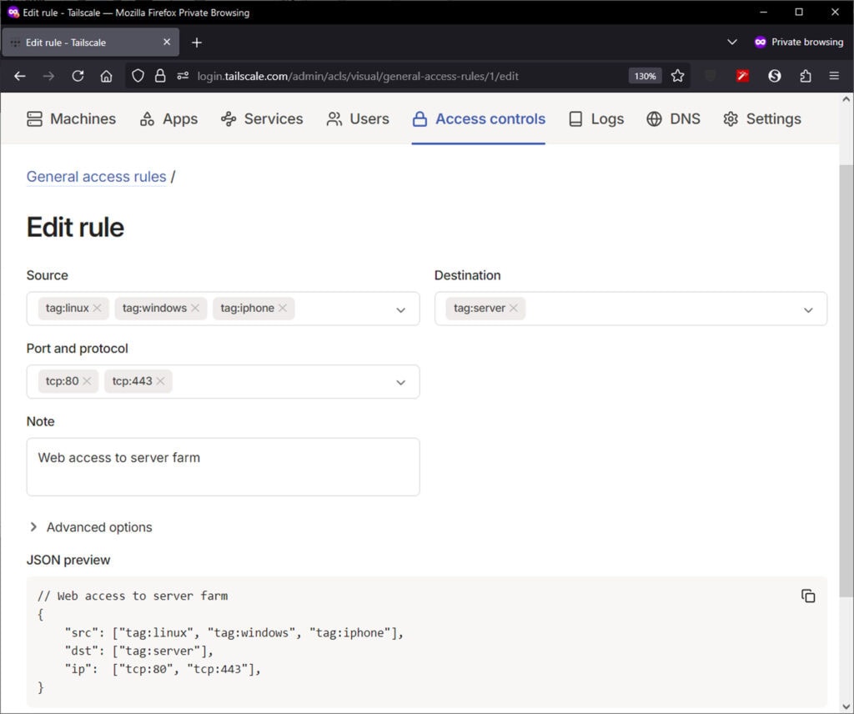This screenshot has height=714, width=854.
Task: Click the "ip" line in JSON preview
Action: (x=163, y=669)
